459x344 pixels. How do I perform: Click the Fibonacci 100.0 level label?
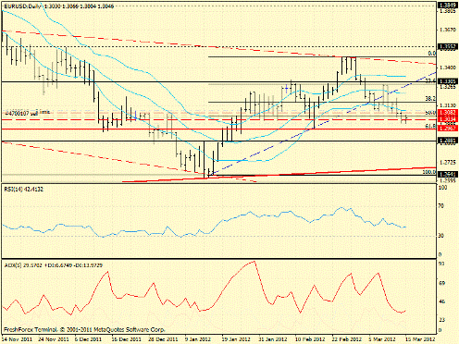click(x=429, y=172)
